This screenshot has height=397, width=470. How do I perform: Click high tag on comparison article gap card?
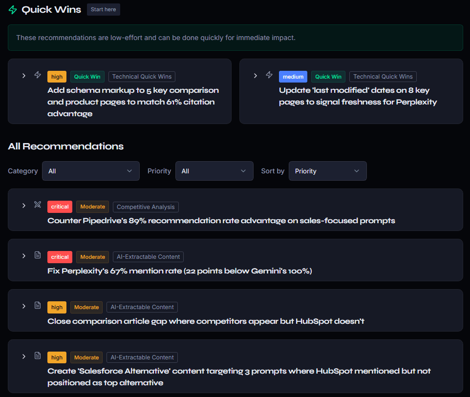pos(57,308)
